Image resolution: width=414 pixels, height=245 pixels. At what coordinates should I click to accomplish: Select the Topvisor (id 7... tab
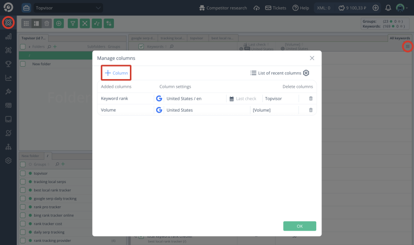(x=34, y=38)
